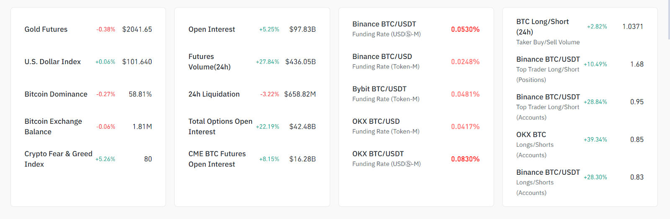Open the Open Interest metric
This screenshot has width=670, height=219.
(212, 29)
